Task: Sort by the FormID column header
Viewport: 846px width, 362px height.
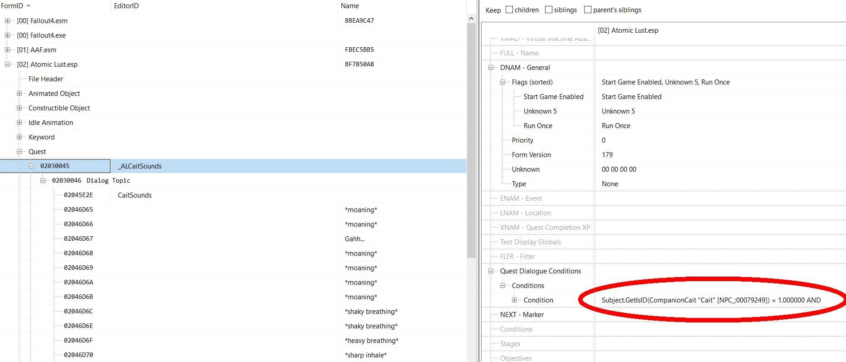Action: pos(55,6)
